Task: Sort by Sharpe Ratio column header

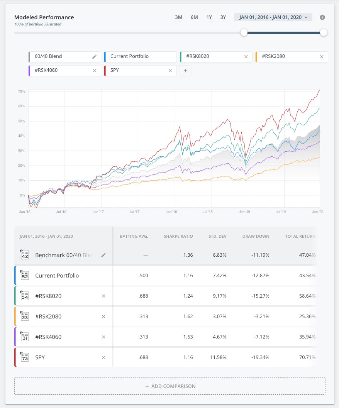Action: (178, 236)
